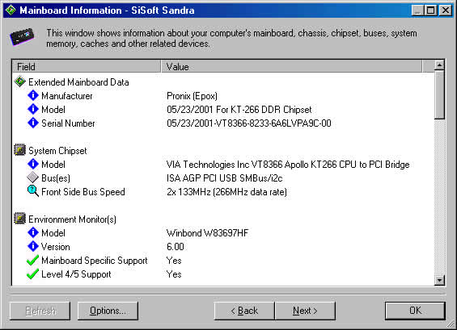Select the System Chipset heading
The image size is (457, 330).
57,151
